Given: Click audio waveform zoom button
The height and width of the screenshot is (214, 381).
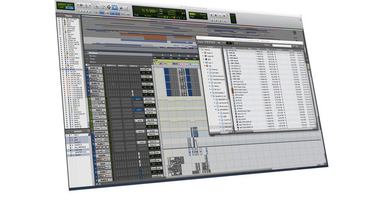Looking at the screenshot, I should [x=82, y=5].
